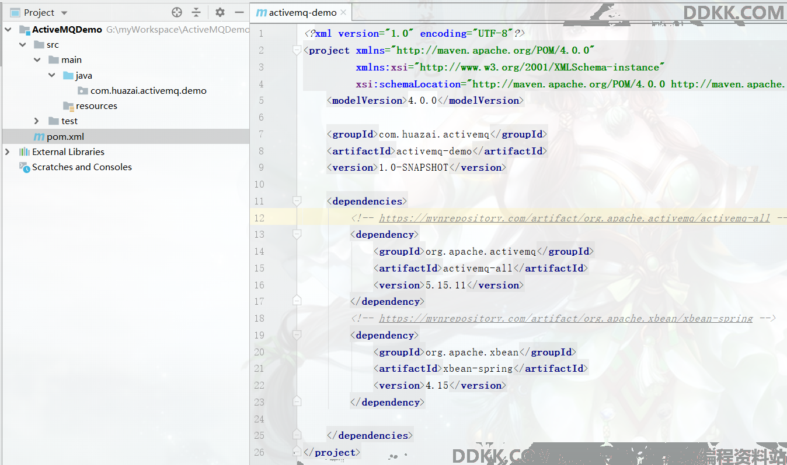The height and width of the screenshot is (465, 787).
Task: Collapse the java folder chevron
Action: [x=52, y=75]
